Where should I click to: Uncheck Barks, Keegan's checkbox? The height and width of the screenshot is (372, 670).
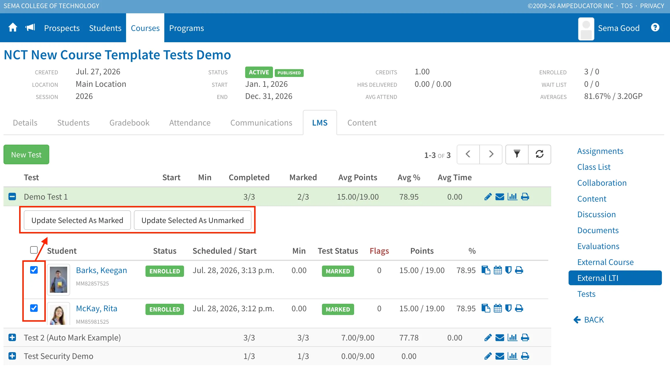pos(34,270)
